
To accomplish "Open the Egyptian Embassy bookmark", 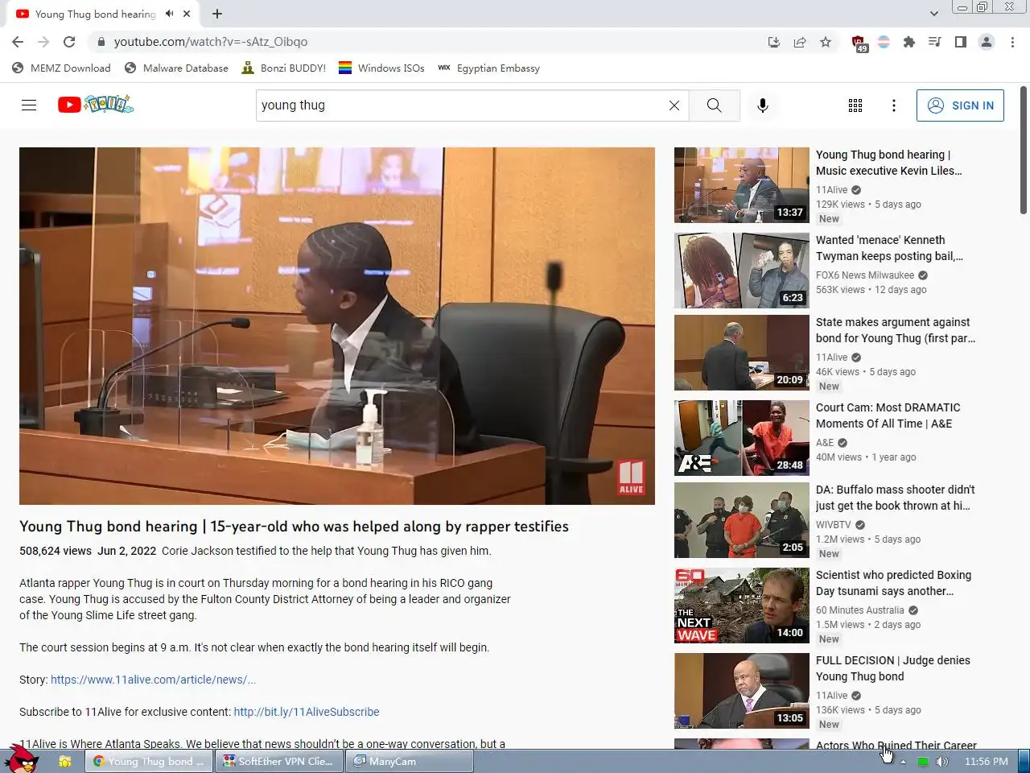I will (x=488, y=68).
